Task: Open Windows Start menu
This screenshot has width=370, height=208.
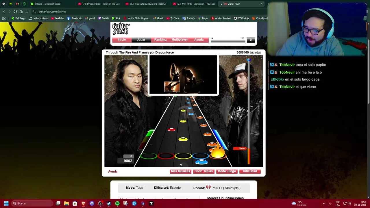Action: 6,203
